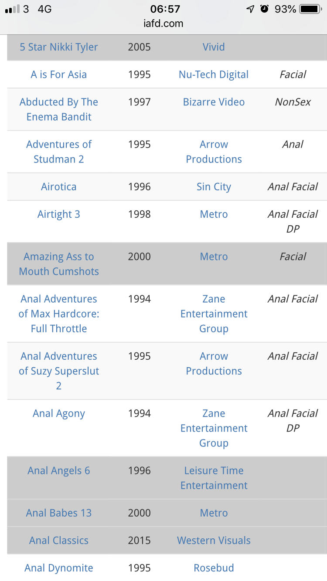
Task: Tap the location arrow status icon
Action: coord(250,9)
